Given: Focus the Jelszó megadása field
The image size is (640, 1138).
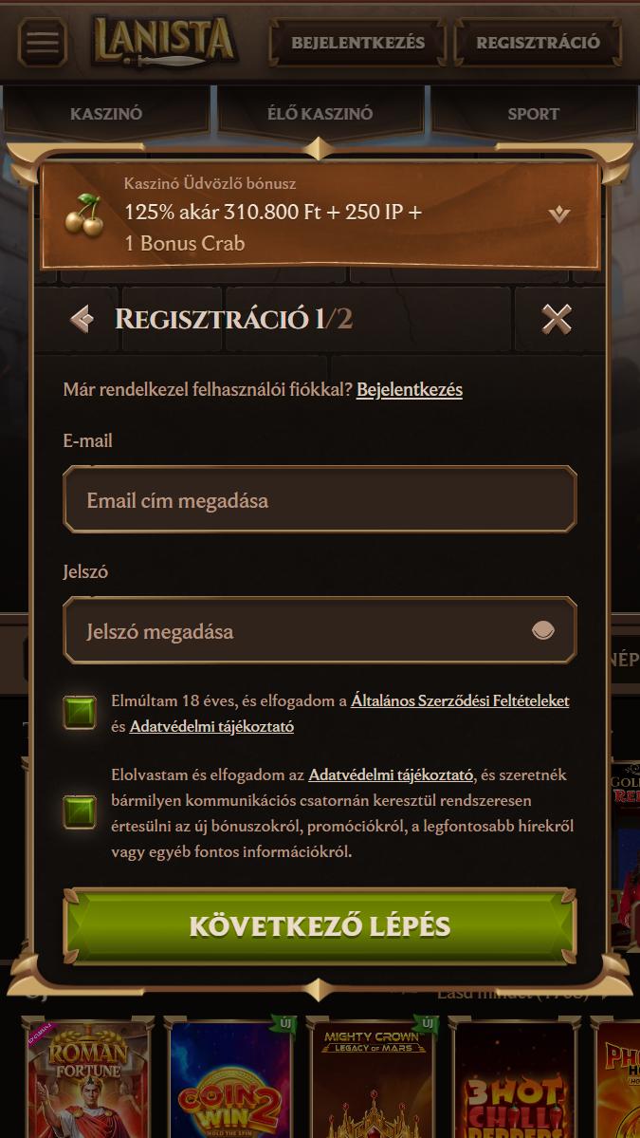Looking at the screenshot, I should pyautogui.click(x=320, y=630).
